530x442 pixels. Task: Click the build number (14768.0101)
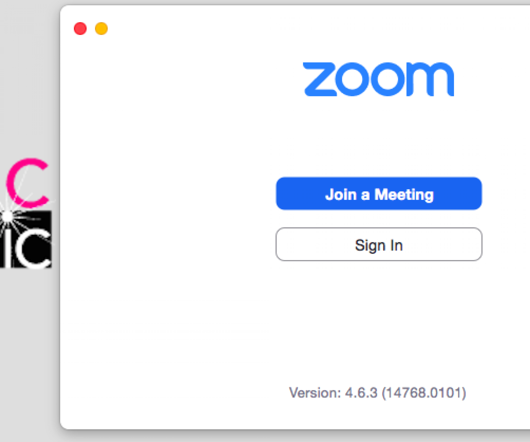pyautogui.click(x=424, y=393)
